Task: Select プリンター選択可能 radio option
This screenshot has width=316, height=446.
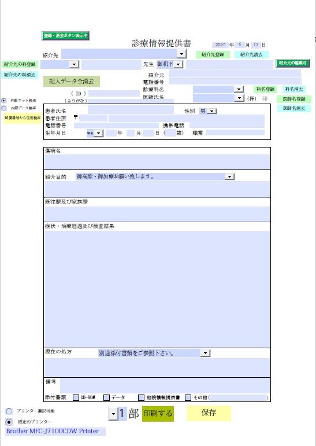Action: [x=9, y=411]
